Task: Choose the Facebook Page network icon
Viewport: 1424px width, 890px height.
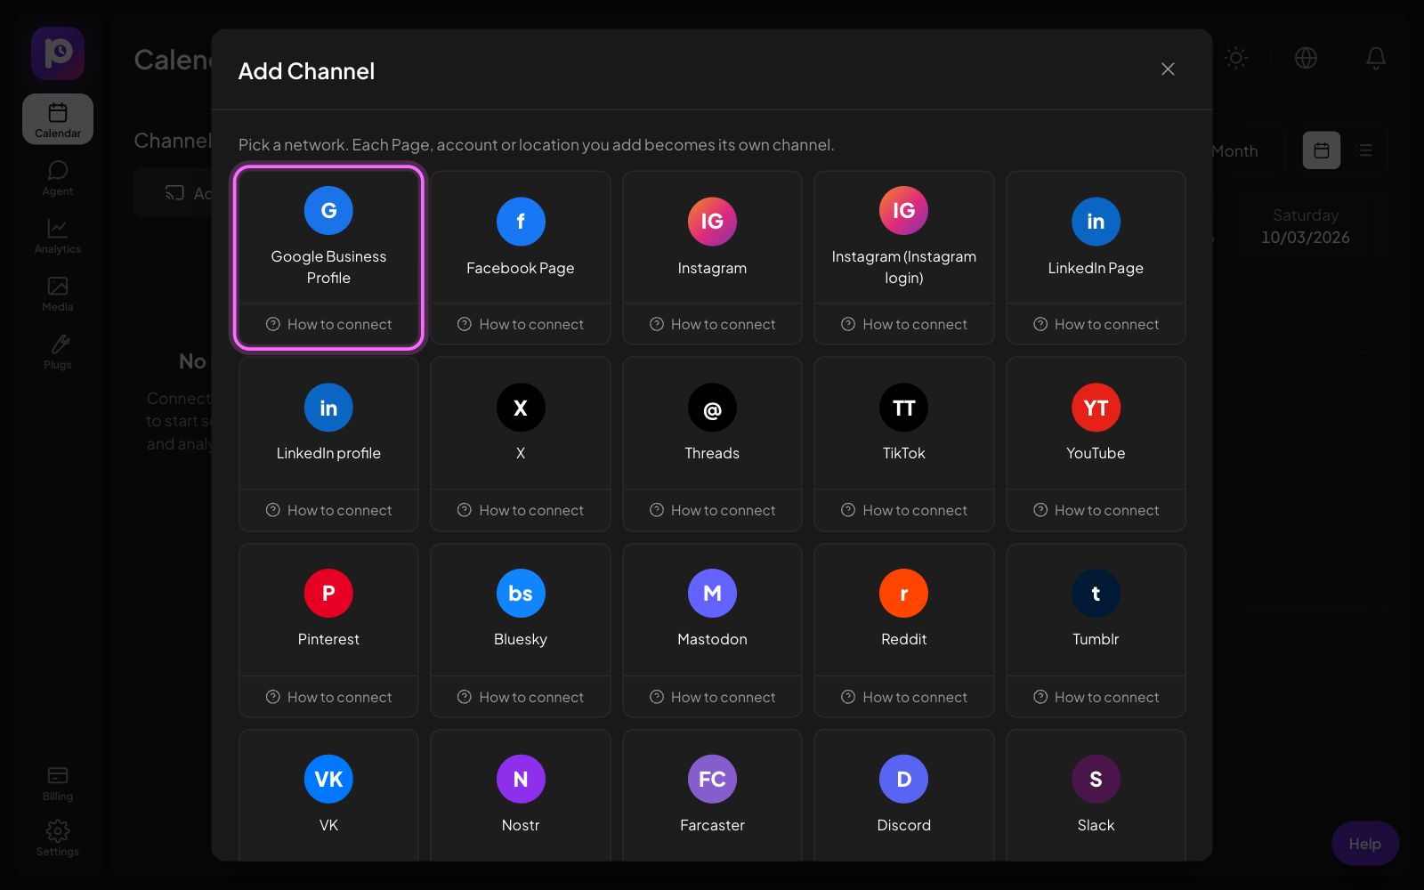Action: point(521,222)
